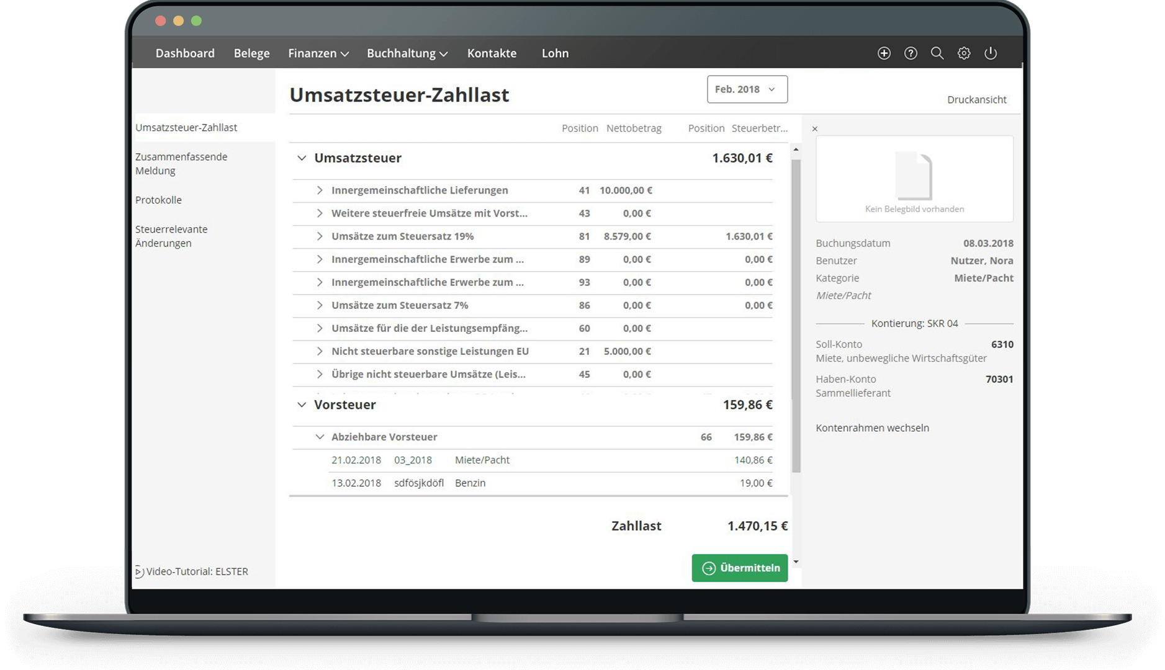Select 21.02.2018 Miete/Pacht entry
The image size is (1165, 670).
[x=552, y=460]
